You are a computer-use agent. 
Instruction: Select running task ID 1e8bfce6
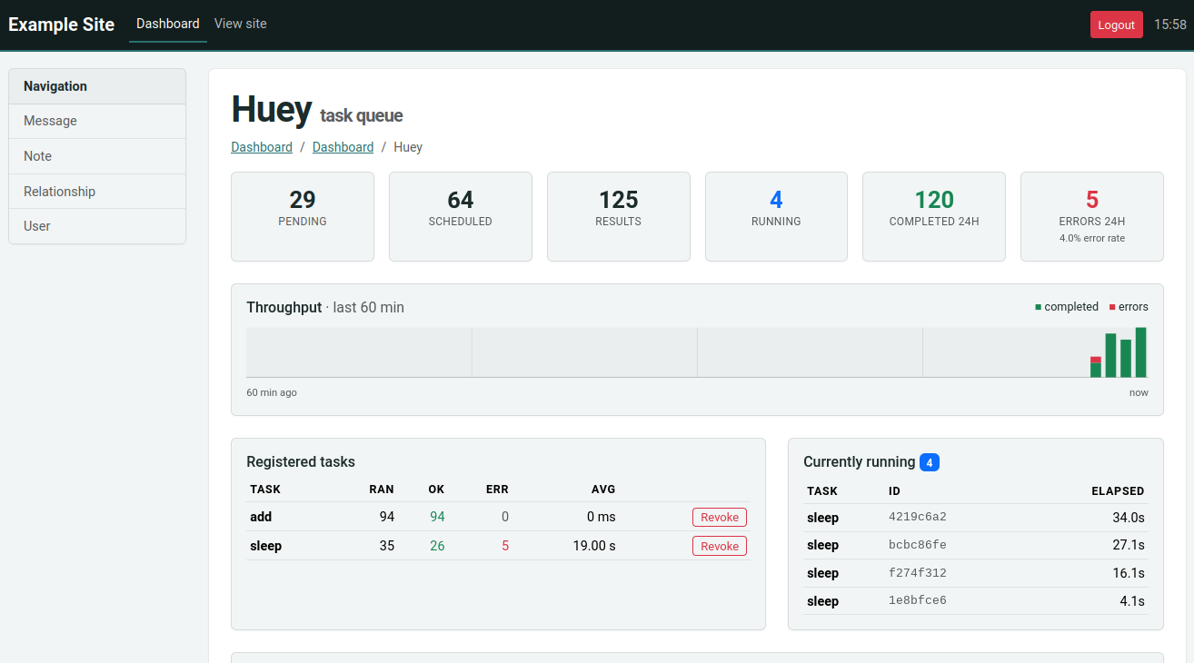(918, 600)
